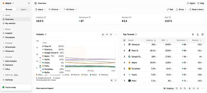This screenshot has height=93, width=207.
Task: Switch Visibility chart to line view
Action: pos(112,80)
